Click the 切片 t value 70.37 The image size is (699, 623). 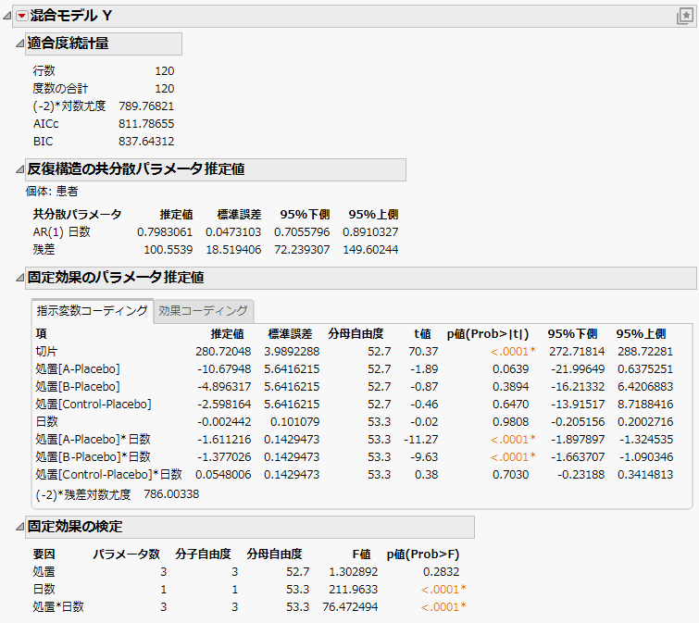pyautogui.click(x=423, y=351)
